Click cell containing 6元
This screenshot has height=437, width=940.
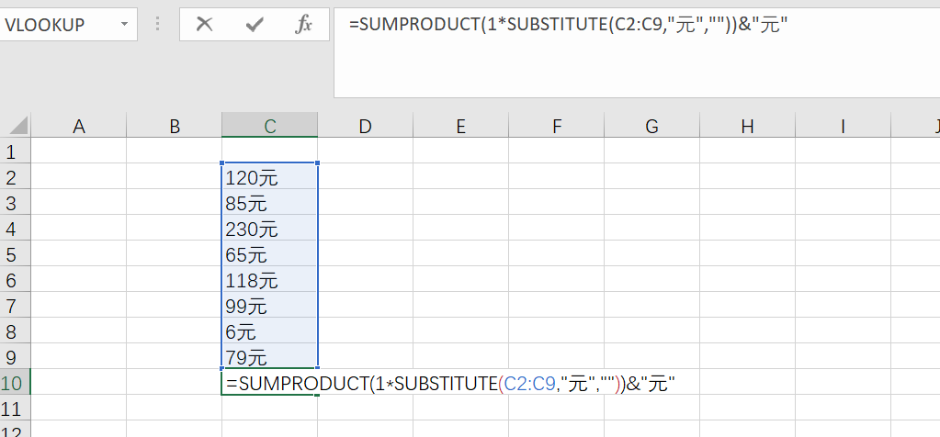270,331
